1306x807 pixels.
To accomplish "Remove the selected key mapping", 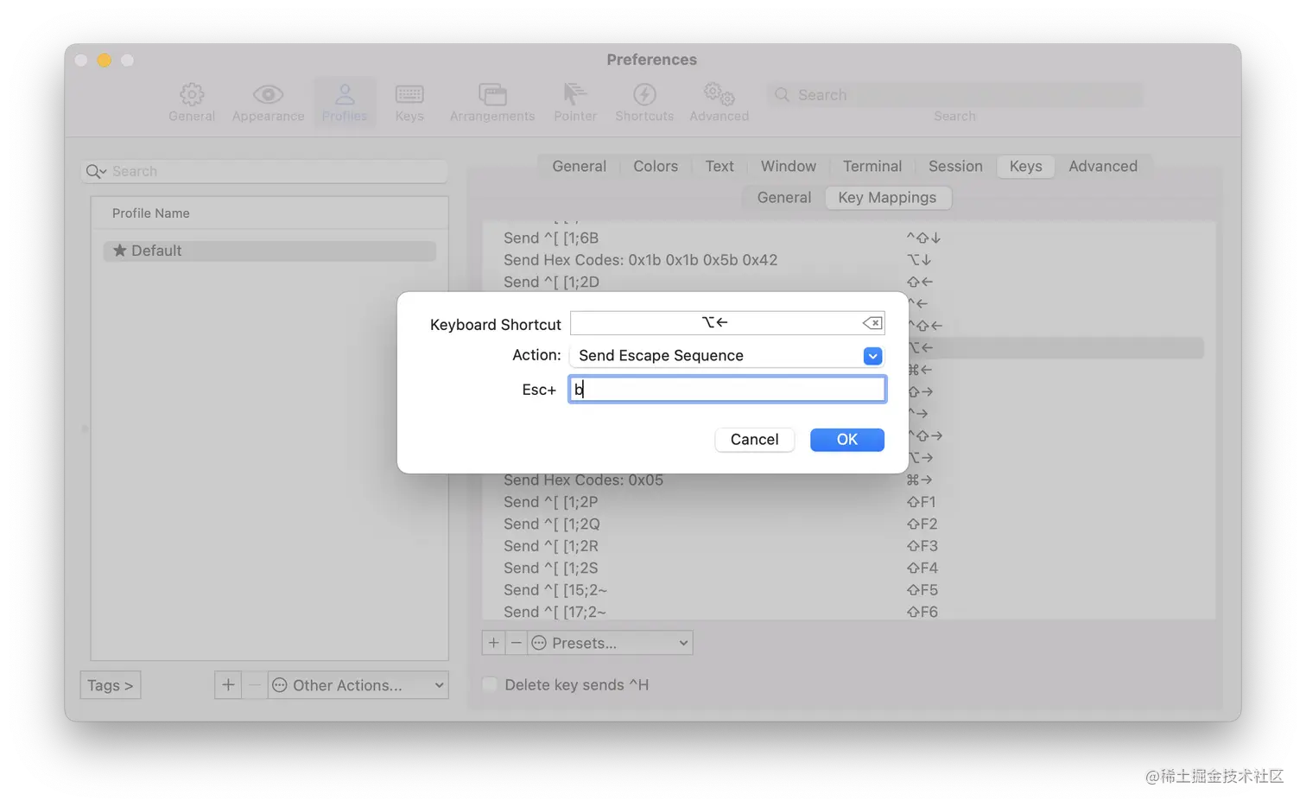I will click(x=516, y=643).
